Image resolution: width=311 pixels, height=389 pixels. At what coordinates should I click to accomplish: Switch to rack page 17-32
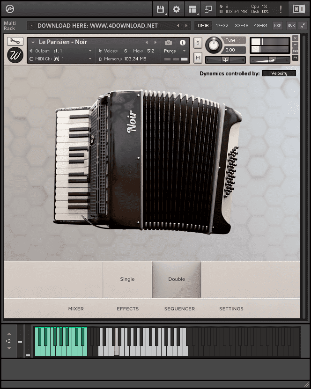pos(222,26)
